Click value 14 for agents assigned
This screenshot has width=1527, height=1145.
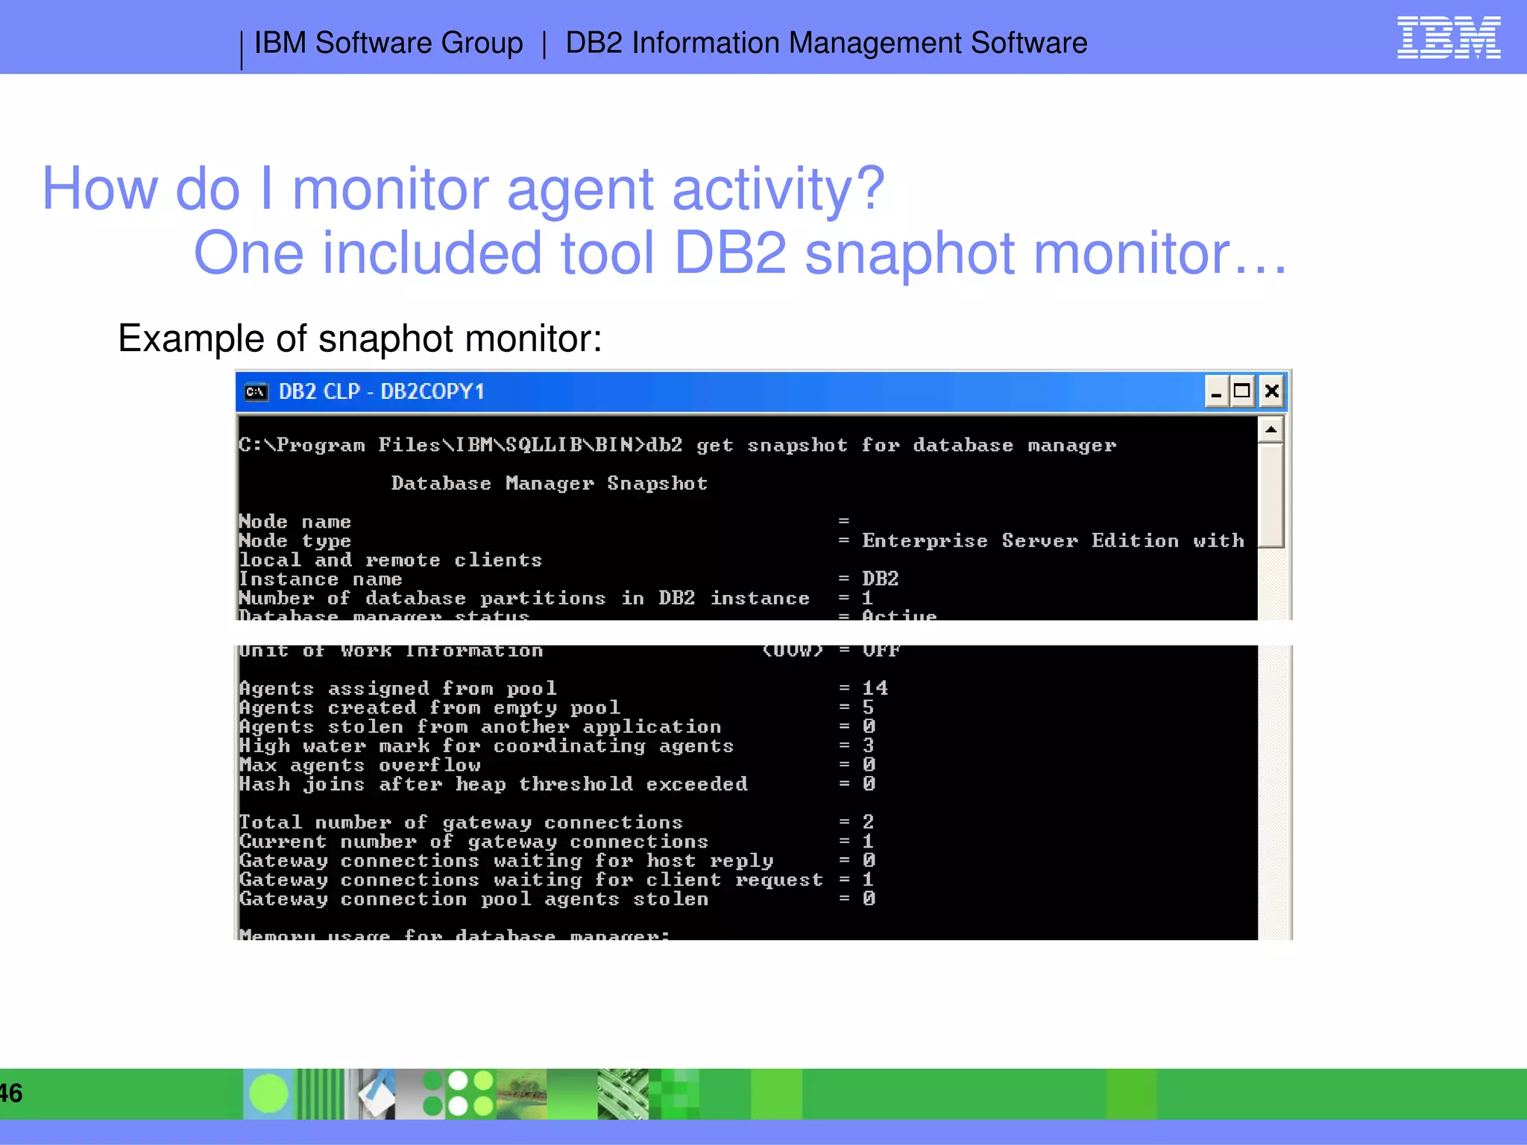(x=875, y=688)
